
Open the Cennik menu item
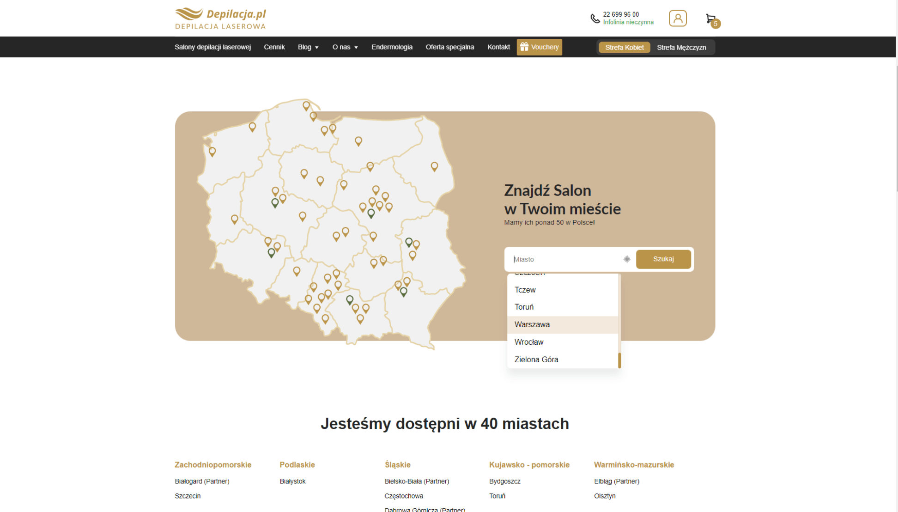click(x=274, y=47)
